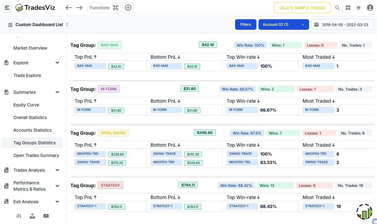Viewport: 377px width, 224px height.
Task: Open Custom Dashboard List selector
Action: tap(39, 24)
